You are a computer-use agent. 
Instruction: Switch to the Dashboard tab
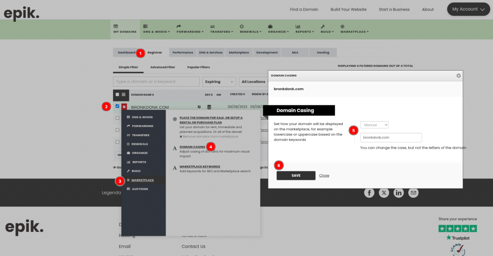click(127, 52)
